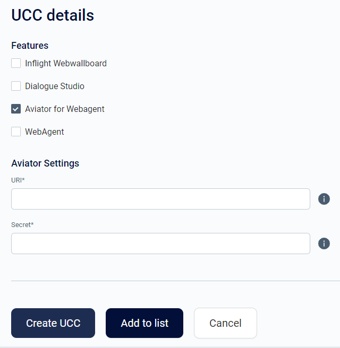Click the Create UCC button
This screenshot has height=348, width=340.
pyautogui.click(x=53, y=323)
